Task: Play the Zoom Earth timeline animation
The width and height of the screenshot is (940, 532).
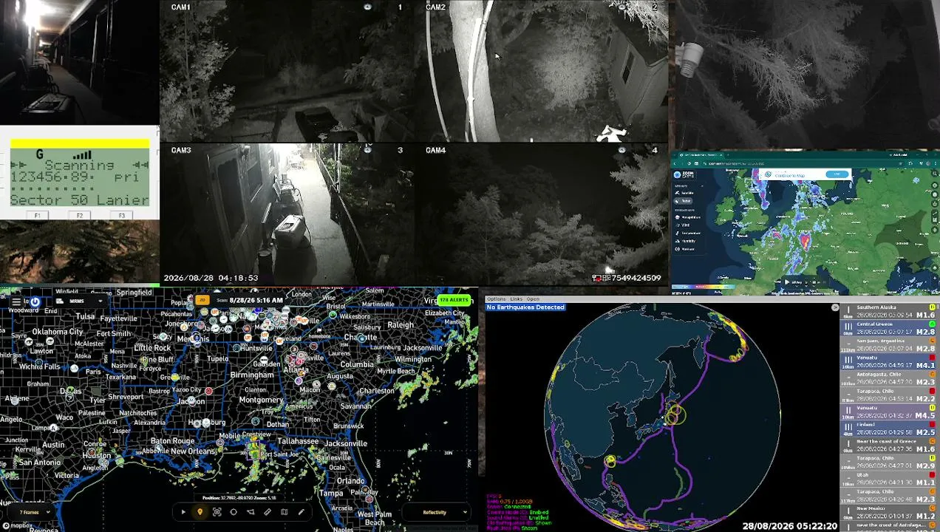Action: [788, 282]
